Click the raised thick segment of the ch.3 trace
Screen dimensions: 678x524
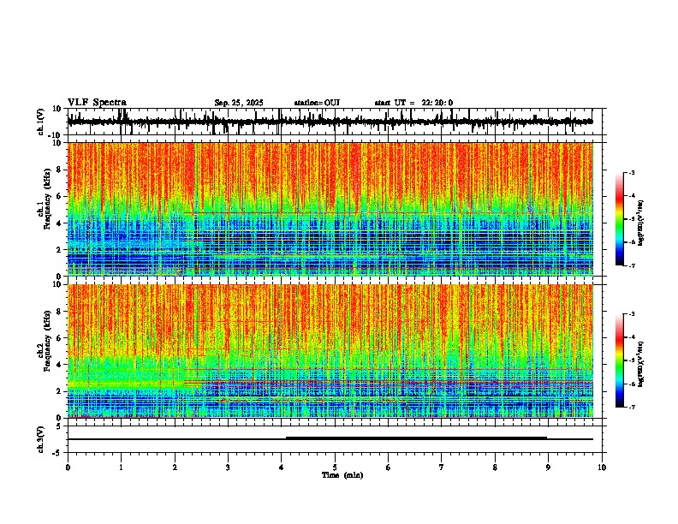tap(416, 438)
